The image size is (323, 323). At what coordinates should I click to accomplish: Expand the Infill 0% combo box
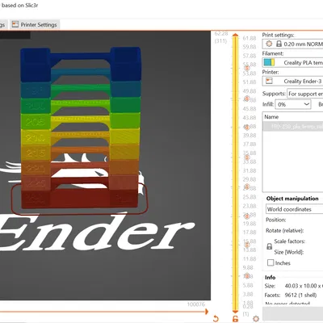click(x=293, y=104)
